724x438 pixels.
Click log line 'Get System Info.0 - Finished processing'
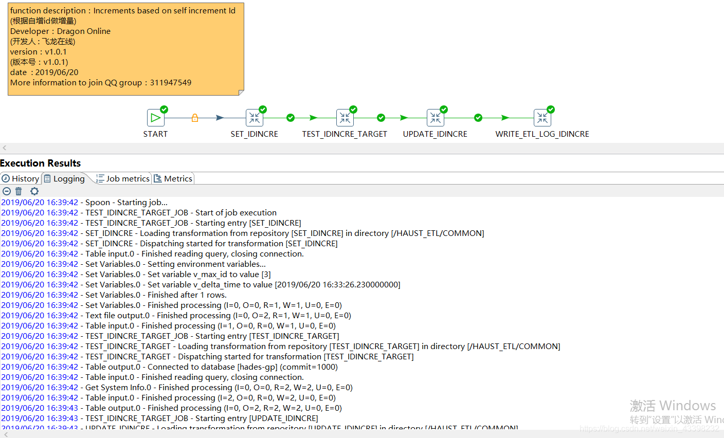pyautogui.click(x=177, y=387)
